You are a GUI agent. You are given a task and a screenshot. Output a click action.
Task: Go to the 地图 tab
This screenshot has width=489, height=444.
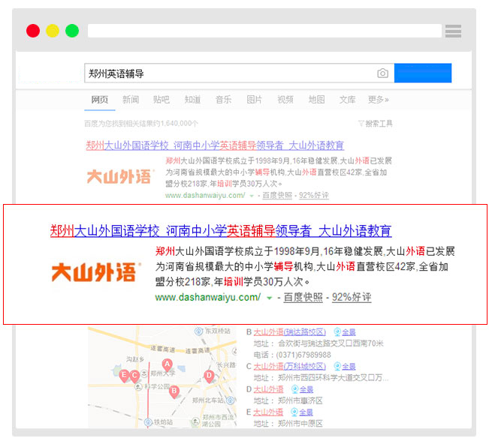tap(316, 100)
